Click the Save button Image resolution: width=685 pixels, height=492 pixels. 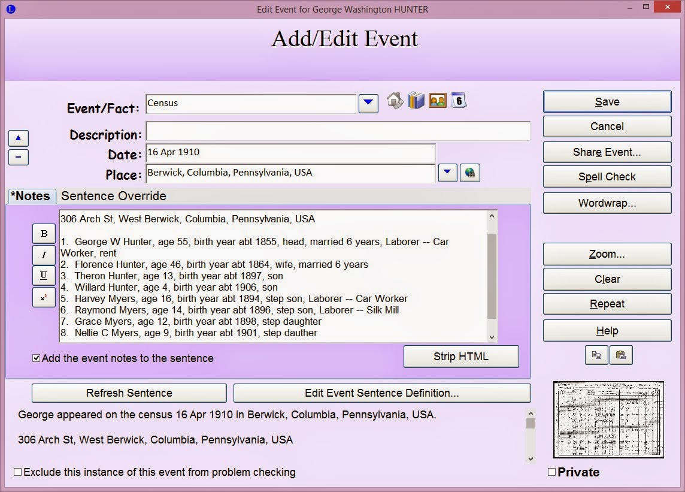click(607, 102)
